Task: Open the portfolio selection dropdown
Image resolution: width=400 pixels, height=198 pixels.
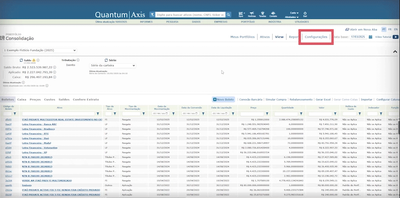Action: (x=40, y=50)
